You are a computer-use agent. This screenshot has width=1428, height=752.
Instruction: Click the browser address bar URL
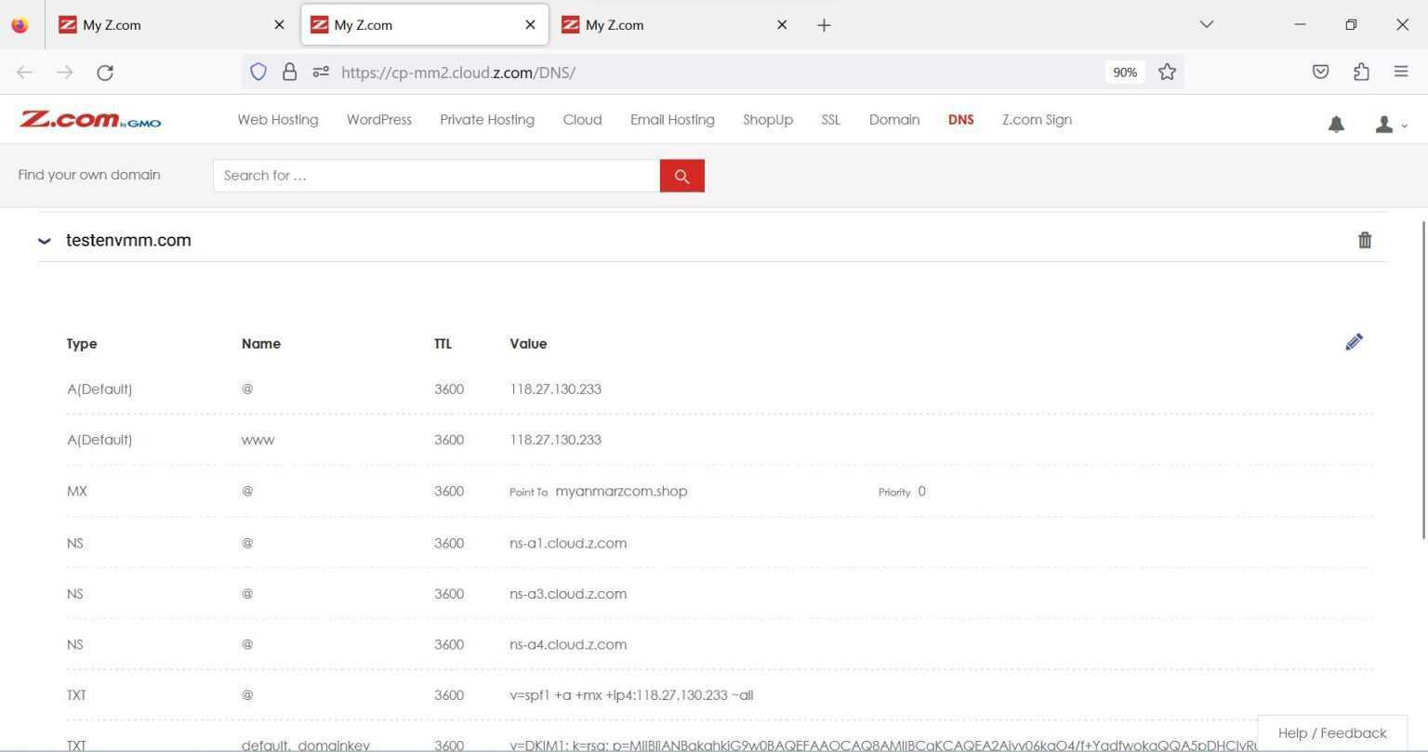tap(458, 73)
